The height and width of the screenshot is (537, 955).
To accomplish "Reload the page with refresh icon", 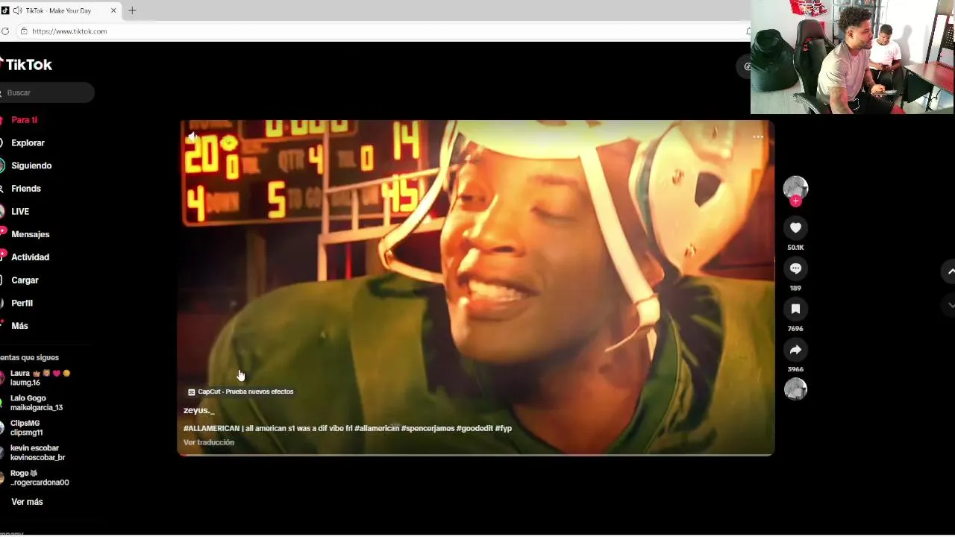I will pos(5,31).
